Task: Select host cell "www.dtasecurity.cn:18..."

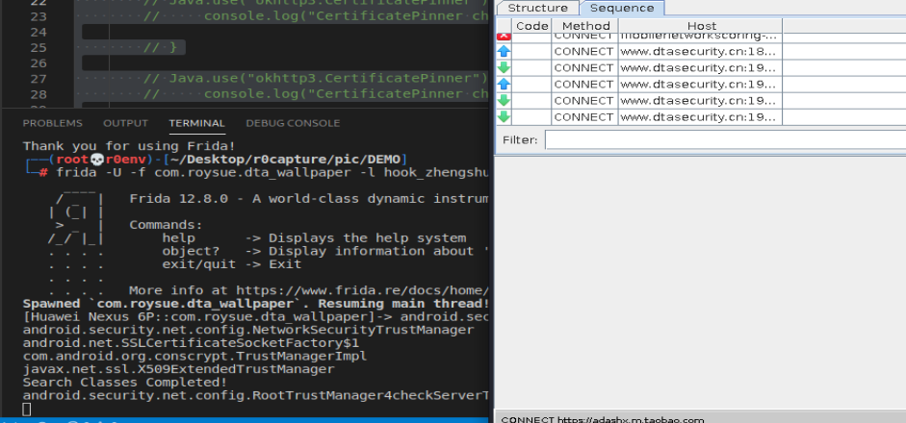Action: [698, 51]
